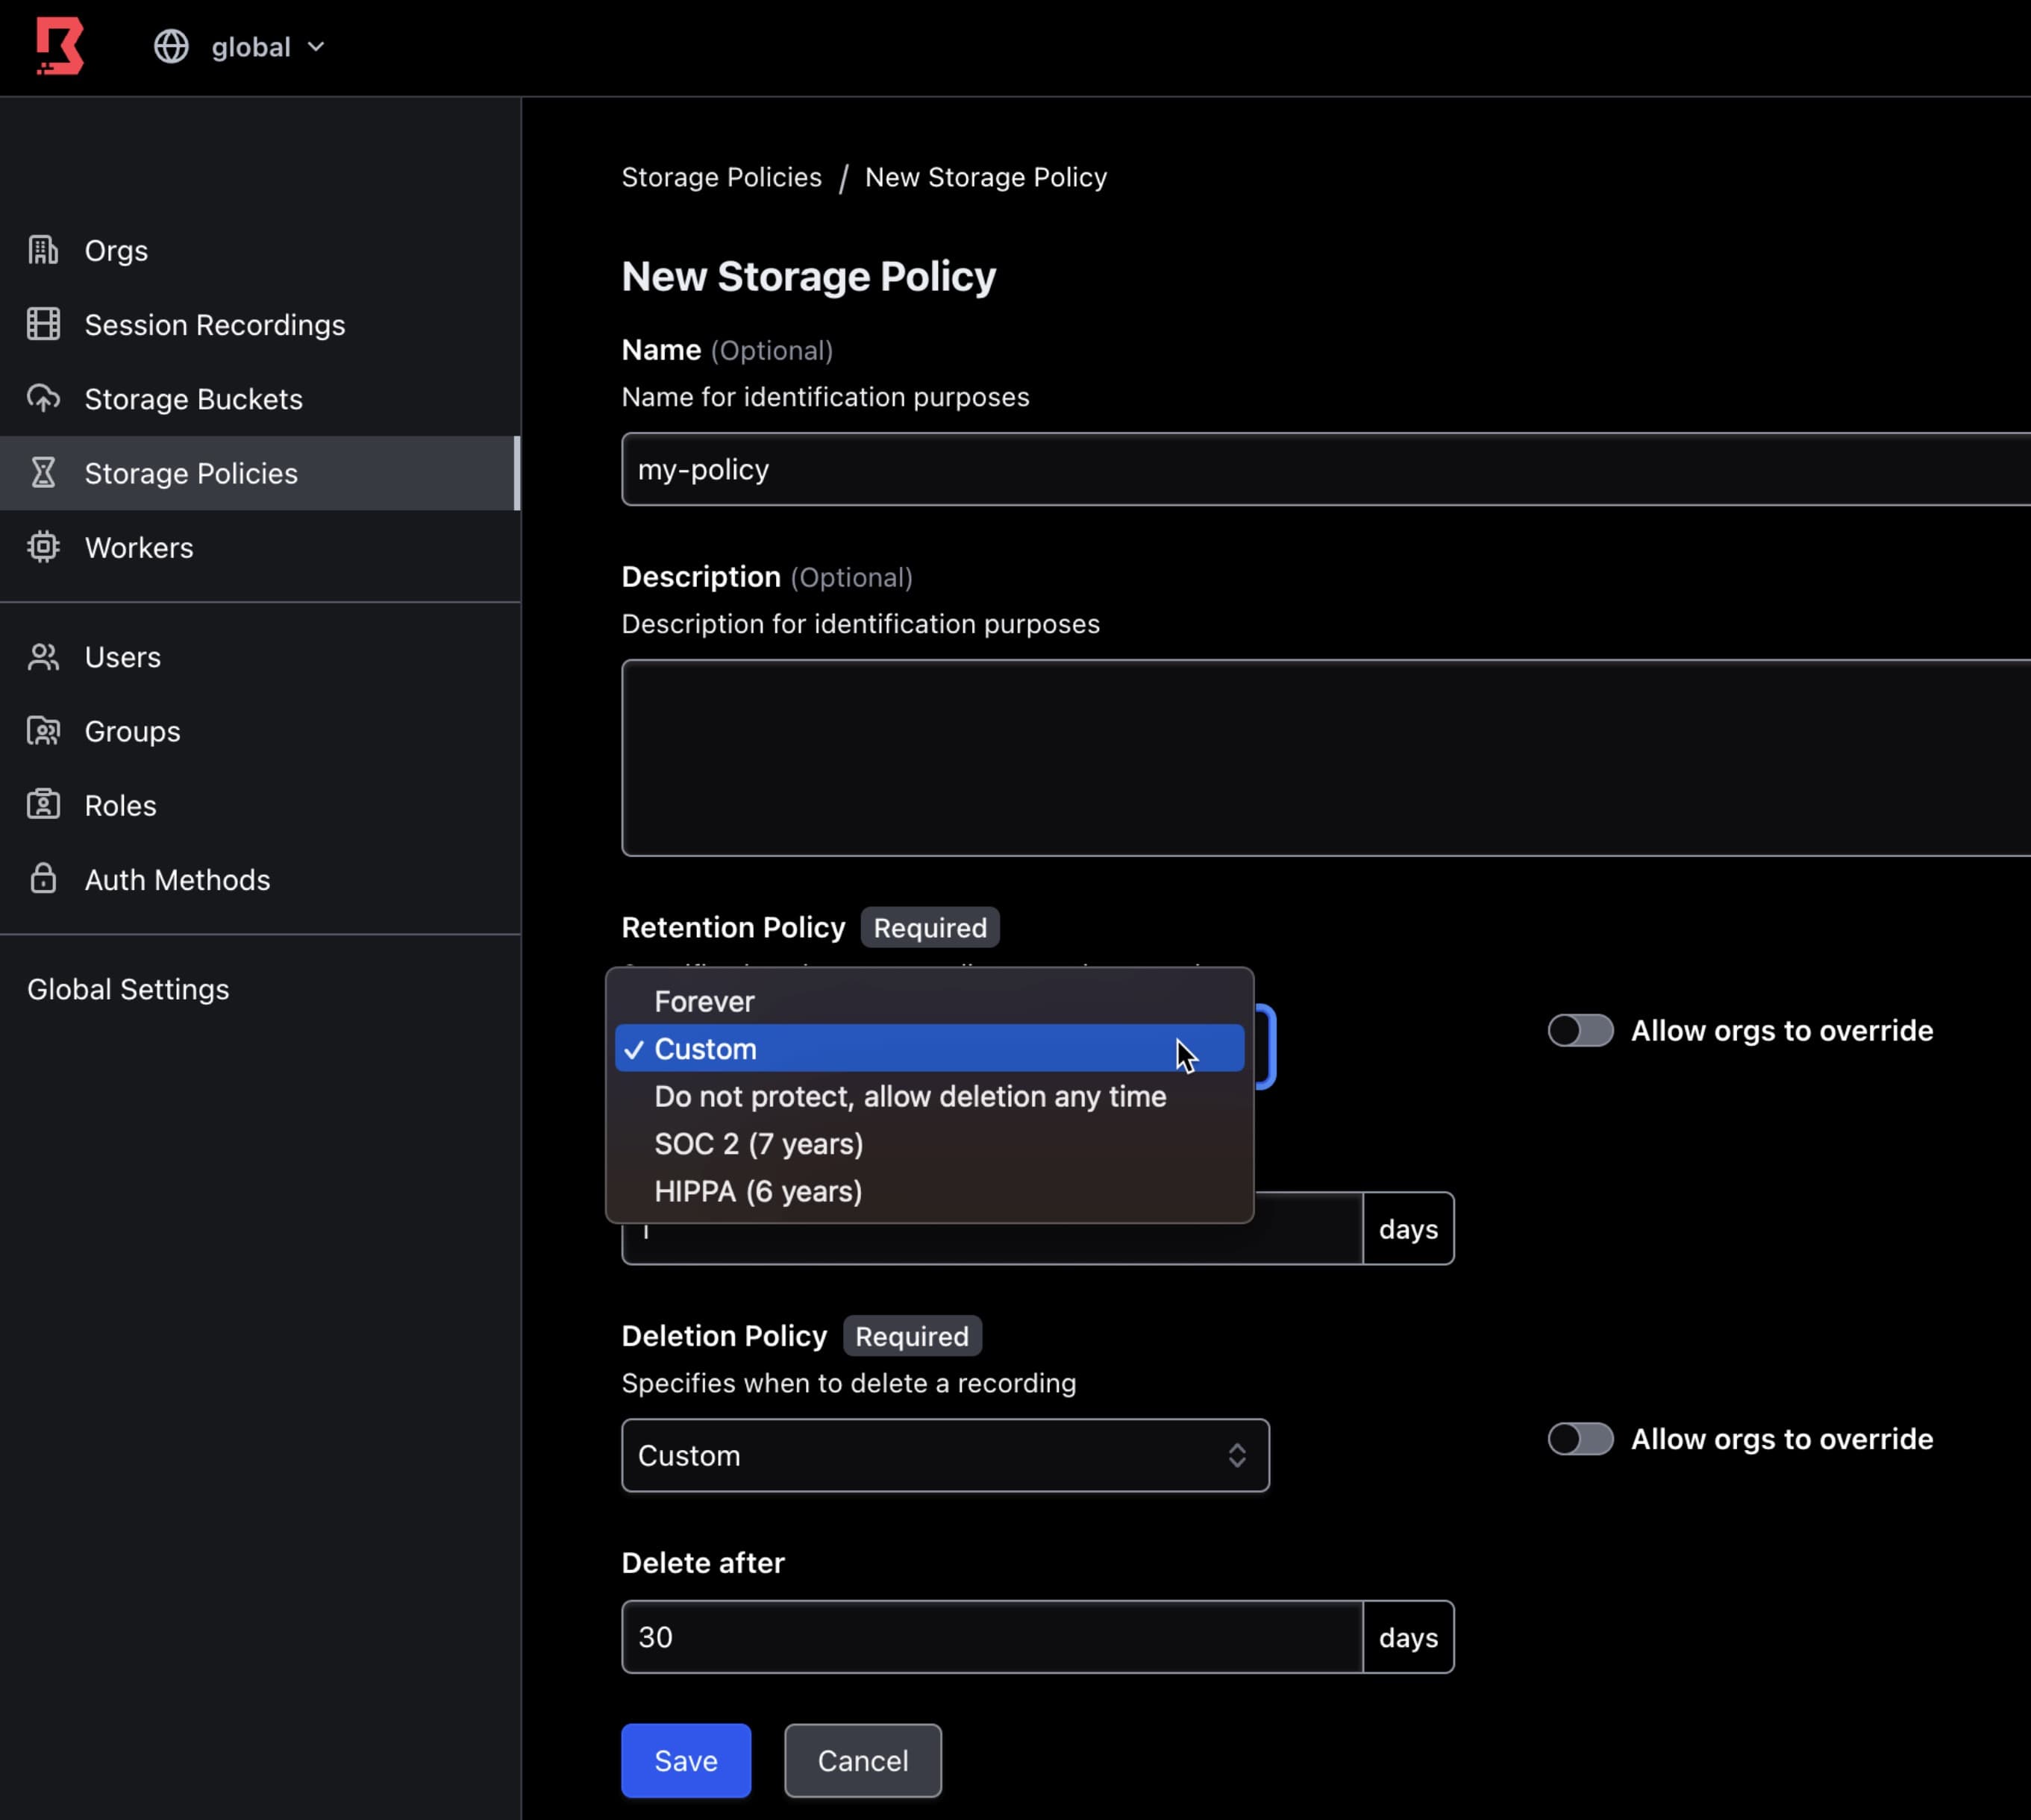Navigate to Storage Policies breadcrumb

tap(722, 176)
